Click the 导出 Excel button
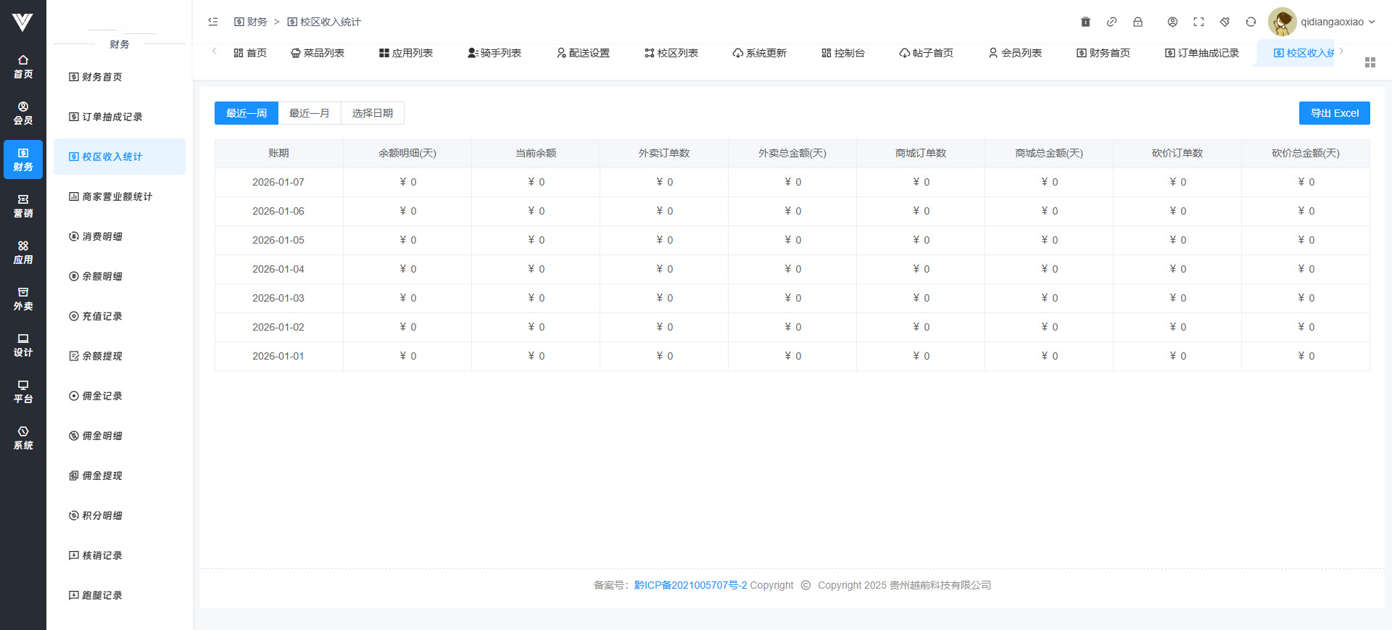 [x=1334, y=113]
